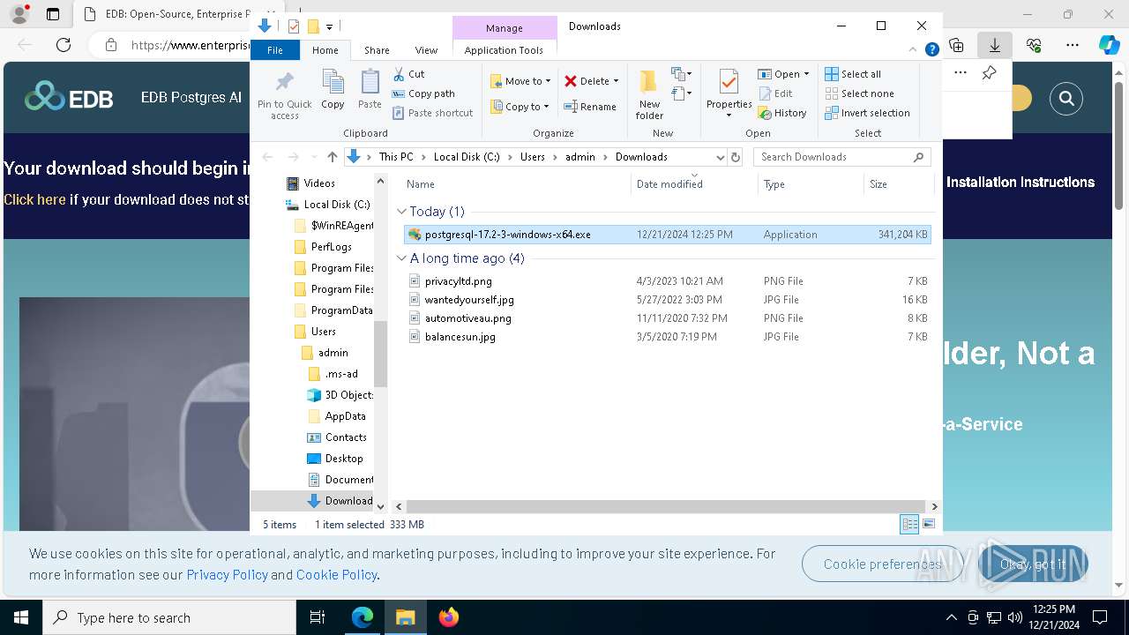This screenshot has width=1129, height=635.
Task: Collapse the A long time ago group
Action: pos(402,258)
